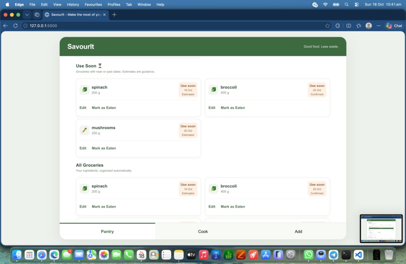Focus the address bar showing 127.0.0.1:5500
The height and width of the screenshot is (264, 406).
coord(176,26)
